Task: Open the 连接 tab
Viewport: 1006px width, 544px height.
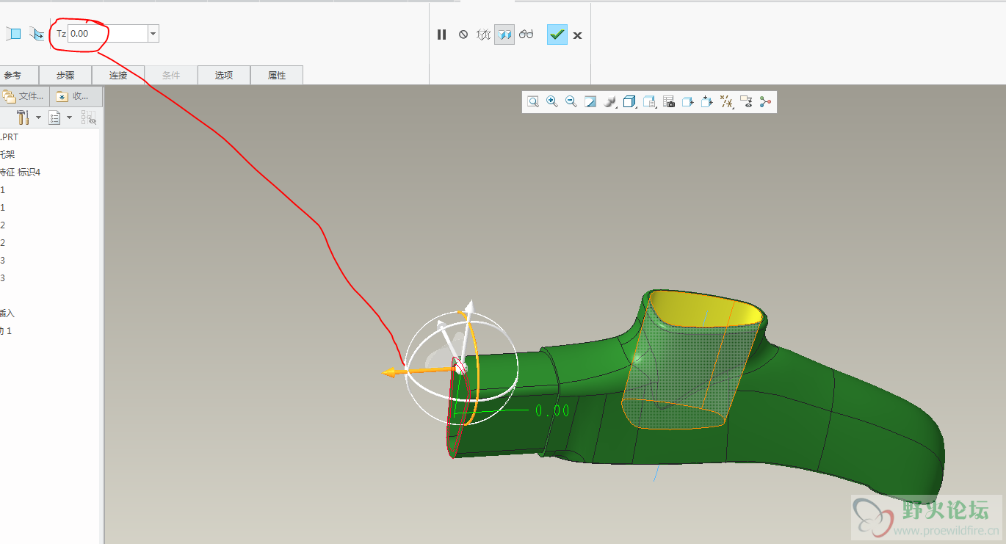Action: [x=118, y=75]
